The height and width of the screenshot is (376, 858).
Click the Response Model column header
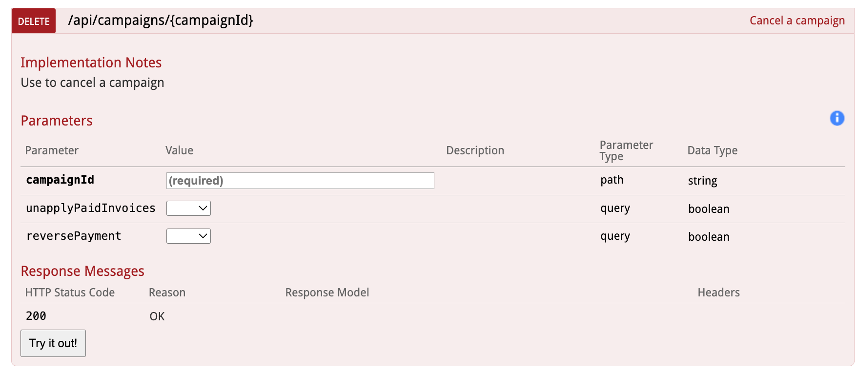pos(327,292)
